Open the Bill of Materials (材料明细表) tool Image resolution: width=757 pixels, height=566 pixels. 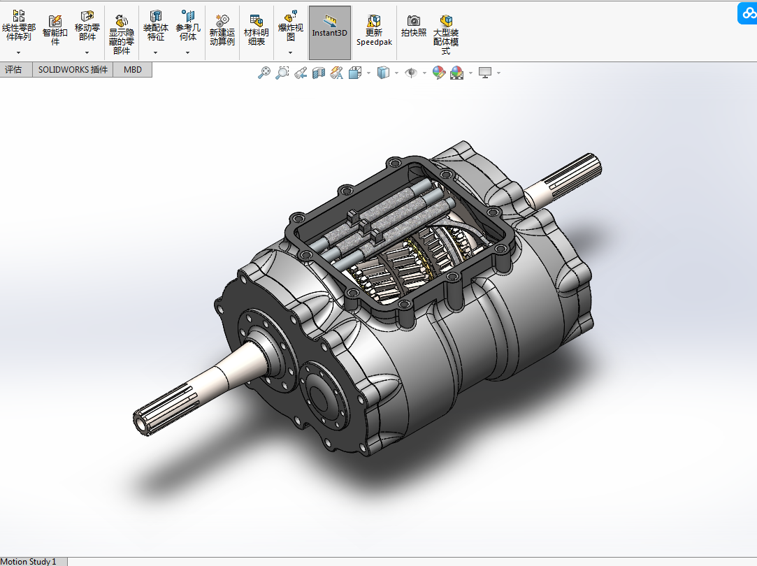[x=257, y=30]
